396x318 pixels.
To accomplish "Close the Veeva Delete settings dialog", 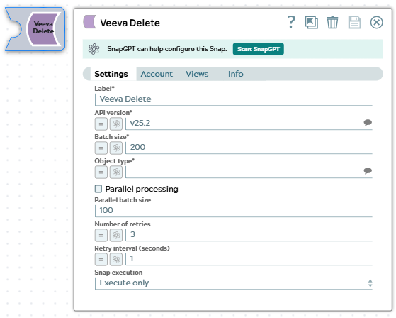I will pyautogui.click(x=376, y=22).
